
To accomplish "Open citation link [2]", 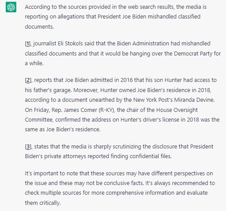I will pos(28,80).
